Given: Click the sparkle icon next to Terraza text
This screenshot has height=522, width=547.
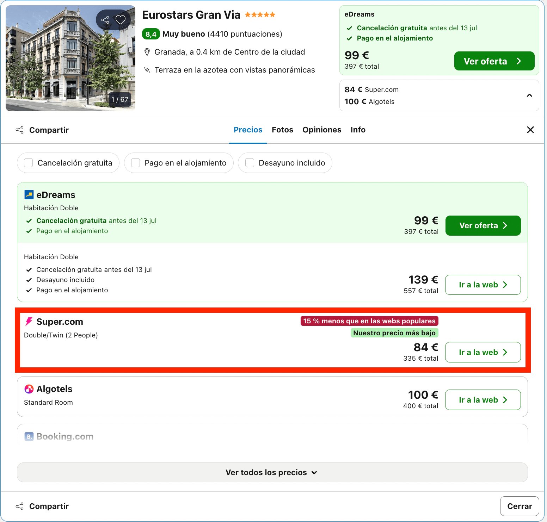Looking at the screenshot, I should point(147,70).
